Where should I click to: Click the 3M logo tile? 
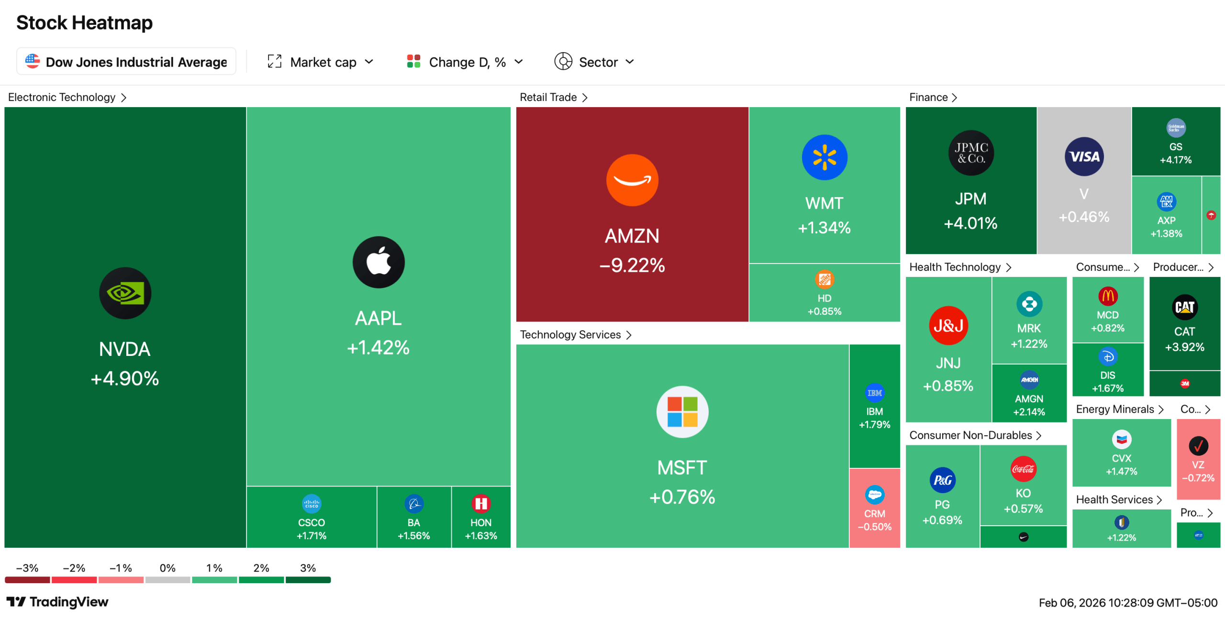pos(1184,383)
